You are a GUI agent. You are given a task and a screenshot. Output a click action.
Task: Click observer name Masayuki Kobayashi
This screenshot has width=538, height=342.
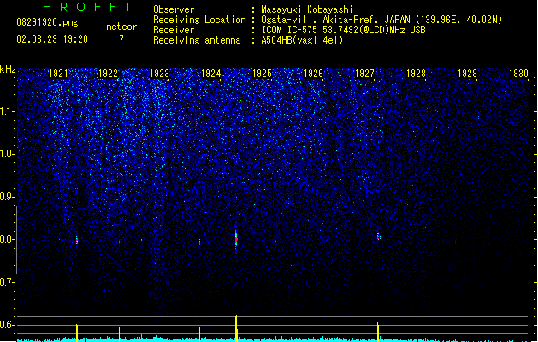[307, 9]
